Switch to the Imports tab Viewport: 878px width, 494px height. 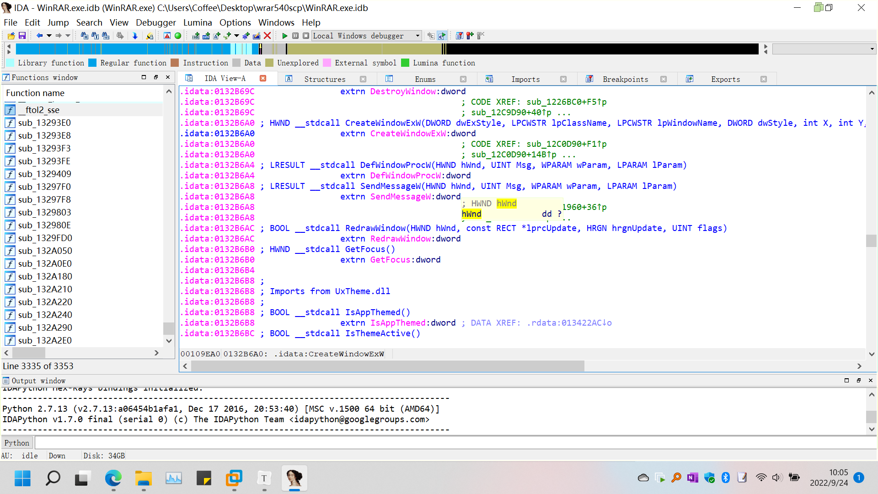pos(525,79)
